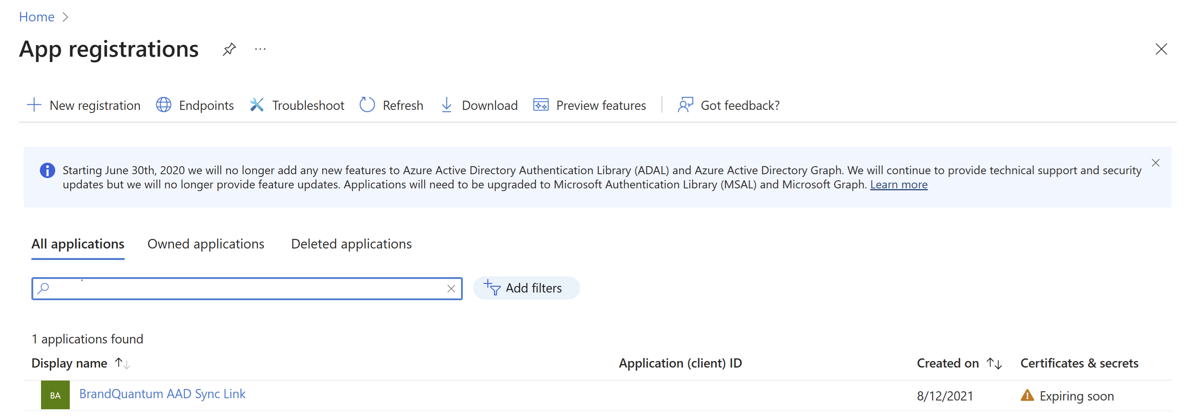Sort by Display name arrows
1192x420 pixels.
pyautogui.click(x=123, y=363)
